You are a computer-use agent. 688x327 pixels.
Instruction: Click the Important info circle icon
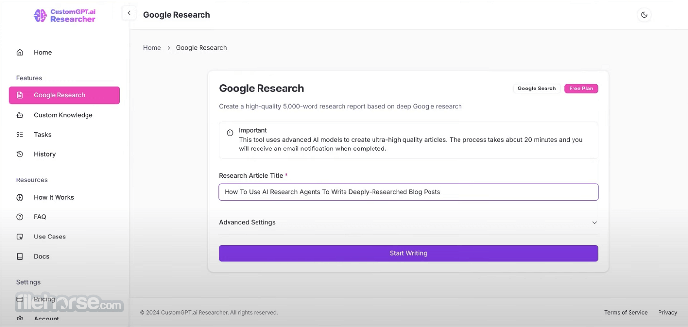[x=230, y=133]
